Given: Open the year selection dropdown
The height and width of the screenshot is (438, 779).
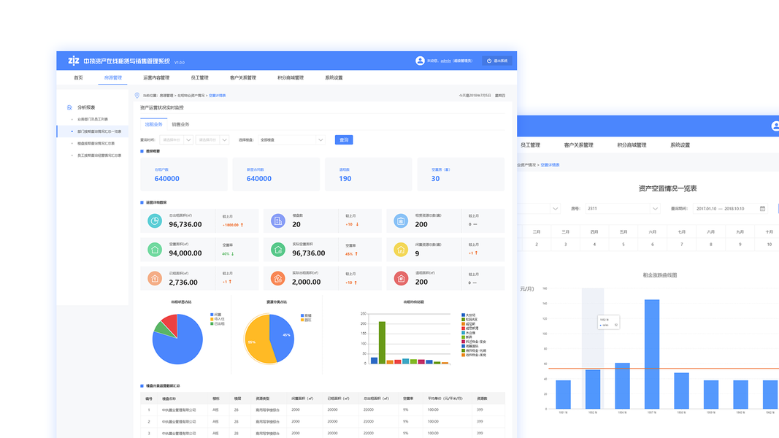Looking at the screenshot, I should 177,140.
